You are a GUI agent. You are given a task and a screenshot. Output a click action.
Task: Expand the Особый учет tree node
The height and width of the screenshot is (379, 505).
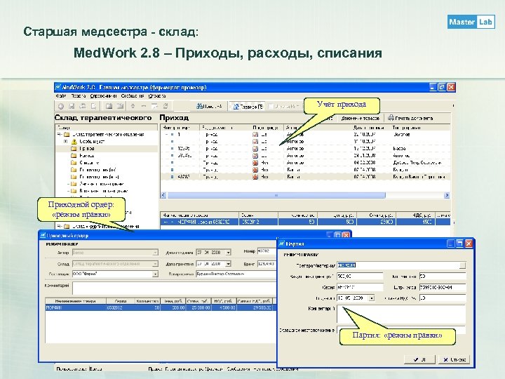66,142
